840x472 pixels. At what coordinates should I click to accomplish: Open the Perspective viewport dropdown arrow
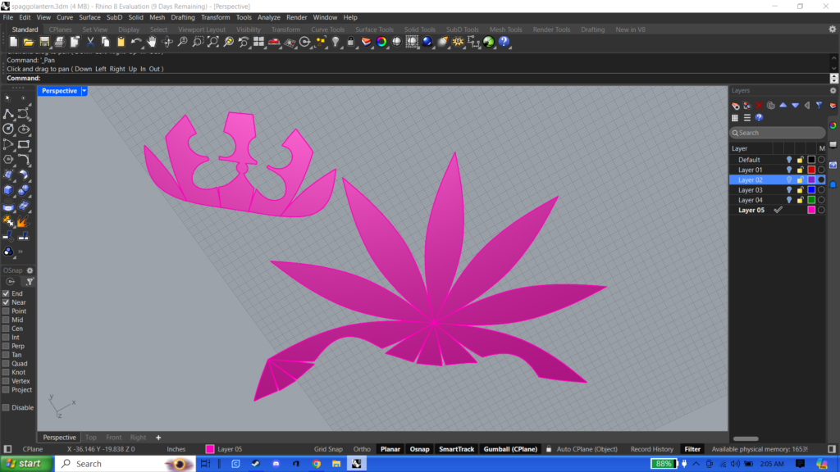click(x=84, y=91)
